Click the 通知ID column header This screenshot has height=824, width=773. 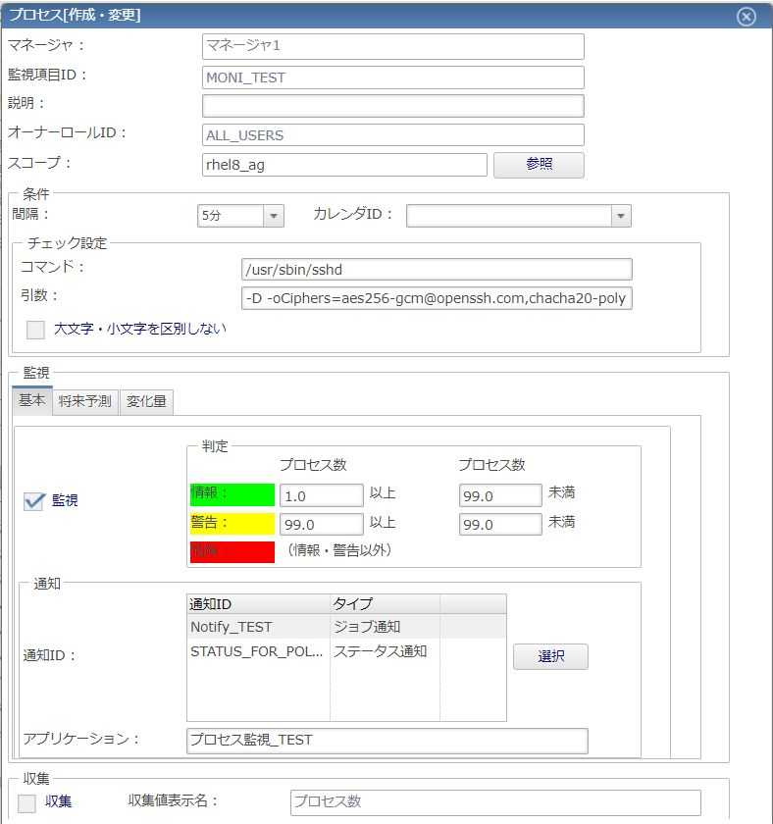[x=259, y=604]
